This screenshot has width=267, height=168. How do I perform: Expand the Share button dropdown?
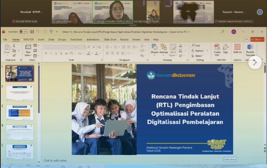(263, 39)
